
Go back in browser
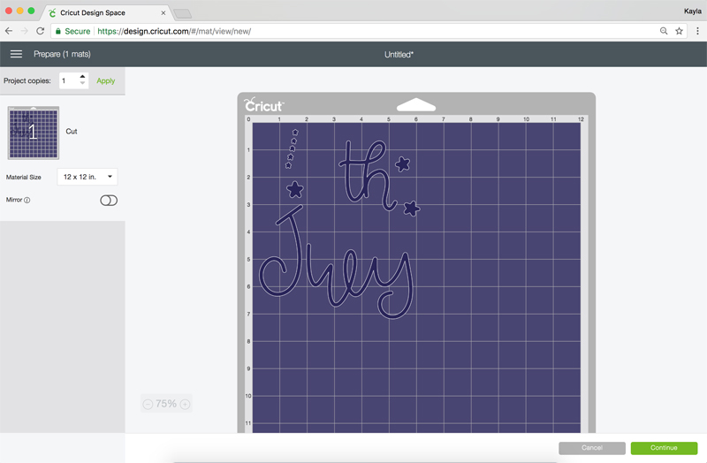9,31
